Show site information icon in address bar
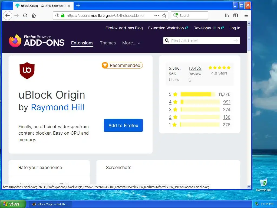 click(57, 15)
